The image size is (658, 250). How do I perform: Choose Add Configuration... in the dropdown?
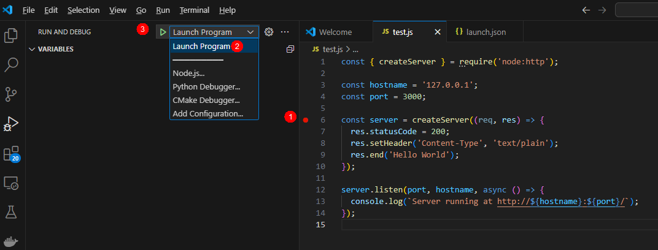point(207,113)
